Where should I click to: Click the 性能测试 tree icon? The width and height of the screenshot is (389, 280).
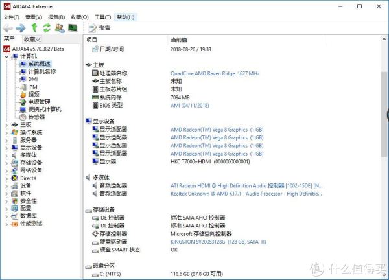pyautogui.click(x=15, y=224)
